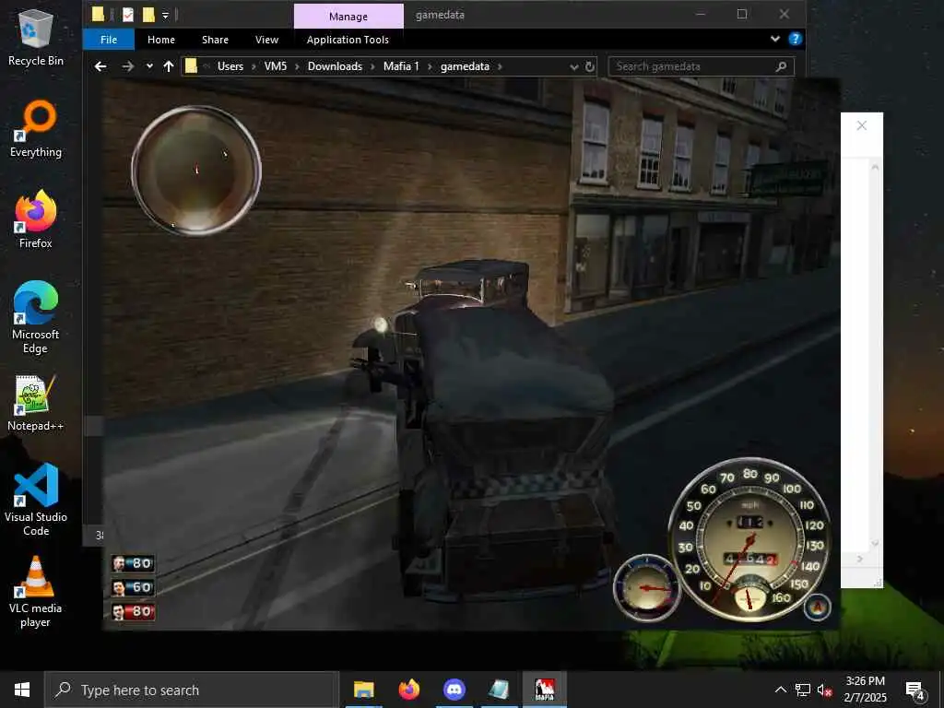This screenshot has width=944, height=708.
Task: Open the Application Tools tab
Action: click(348, 40)
